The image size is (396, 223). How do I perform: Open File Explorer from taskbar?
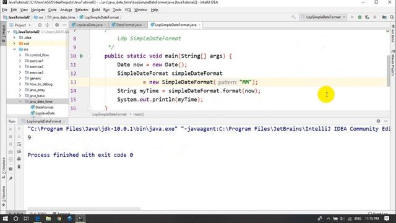tap(48, 218)
